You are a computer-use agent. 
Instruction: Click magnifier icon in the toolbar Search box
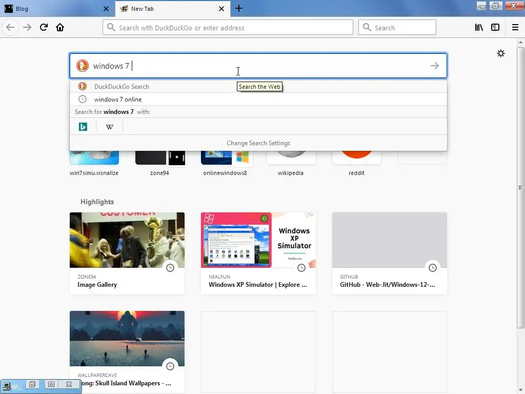(x=367, y=28)
